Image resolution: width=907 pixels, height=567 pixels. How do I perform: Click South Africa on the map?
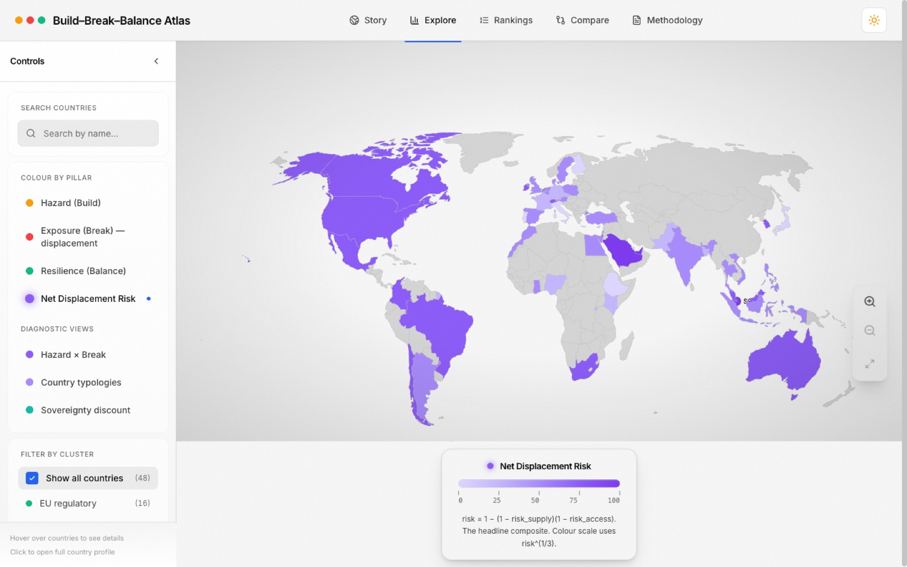pyautogui.click(x=585, y=368)
